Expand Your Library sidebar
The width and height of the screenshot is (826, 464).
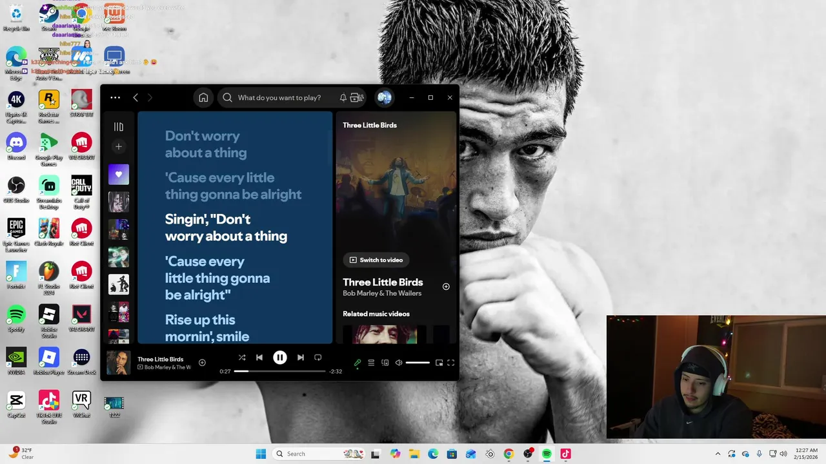click(118, 127)
